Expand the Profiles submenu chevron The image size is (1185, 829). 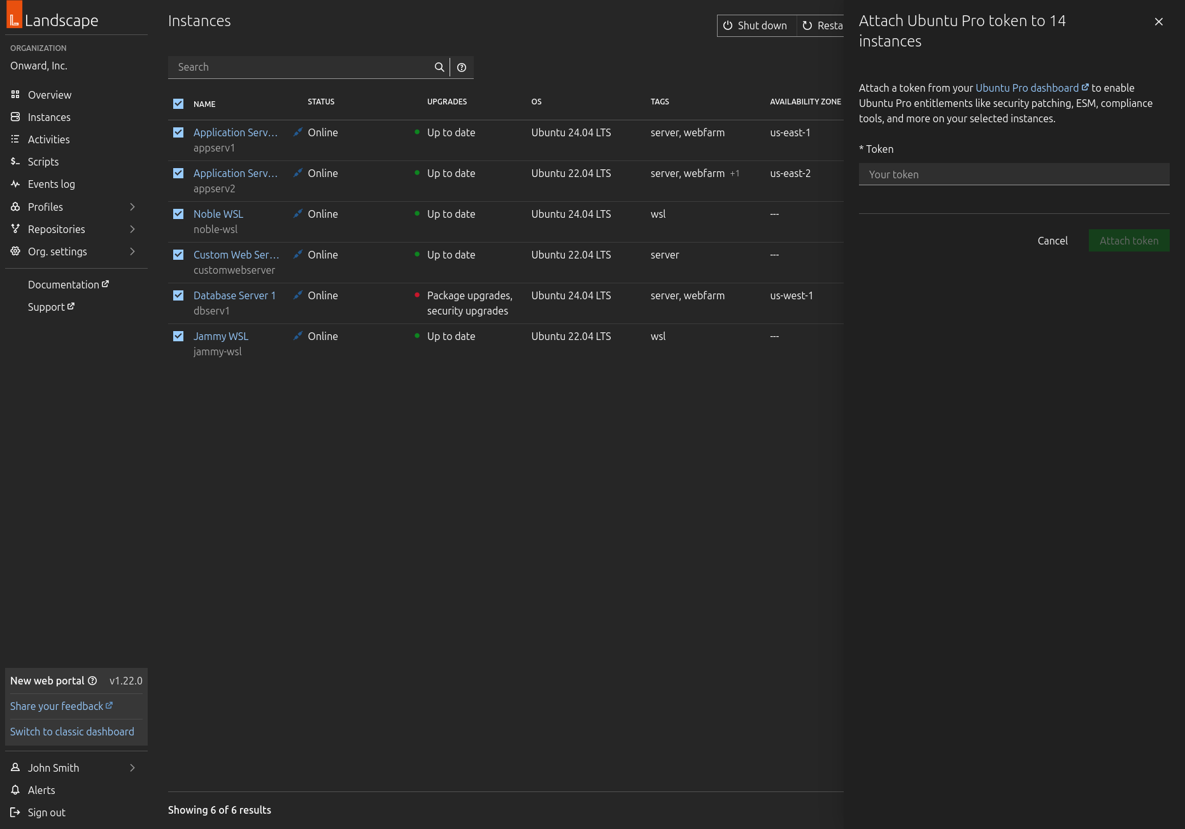point(132,207)
